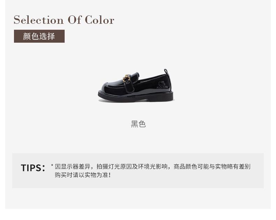The image size is (276, 220).
Task: Click the colon after TIPS
Action: [43, 168]
